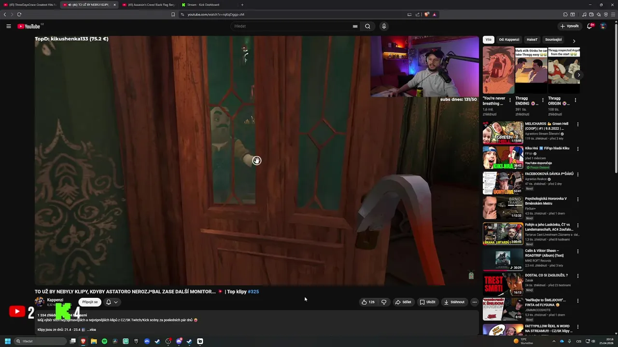Open the #325 hashtag link in the title
Image resolution: width=618 pixels, height=347 pixels.
[x=253, y=292]
